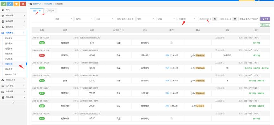This screenshot has width=274, height=125.
Task: Open the 状态 filter dropdown
Action: pos(105,19)
